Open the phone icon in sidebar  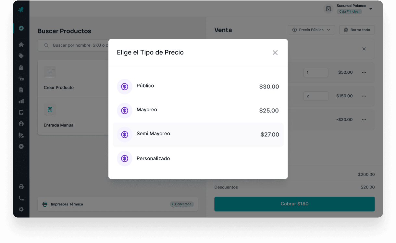click(x=21, y=198)
